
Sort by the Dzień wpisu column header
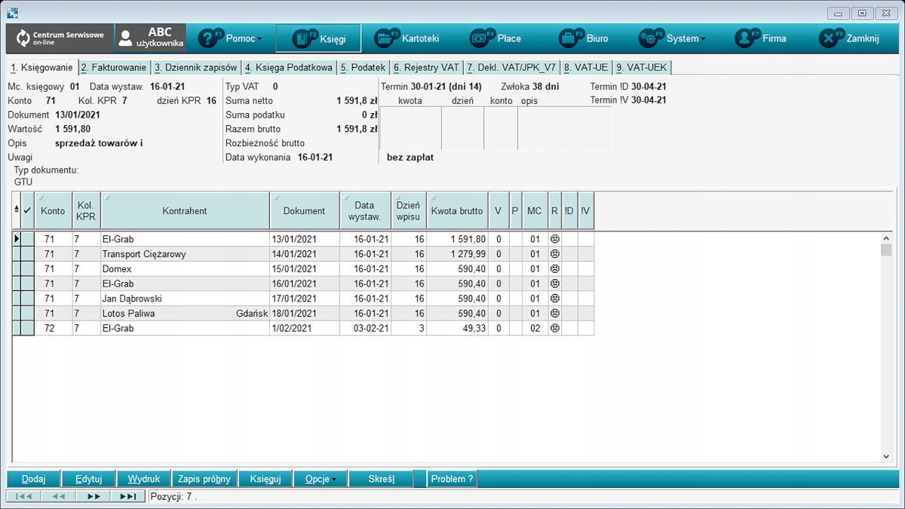click(409, 211)
